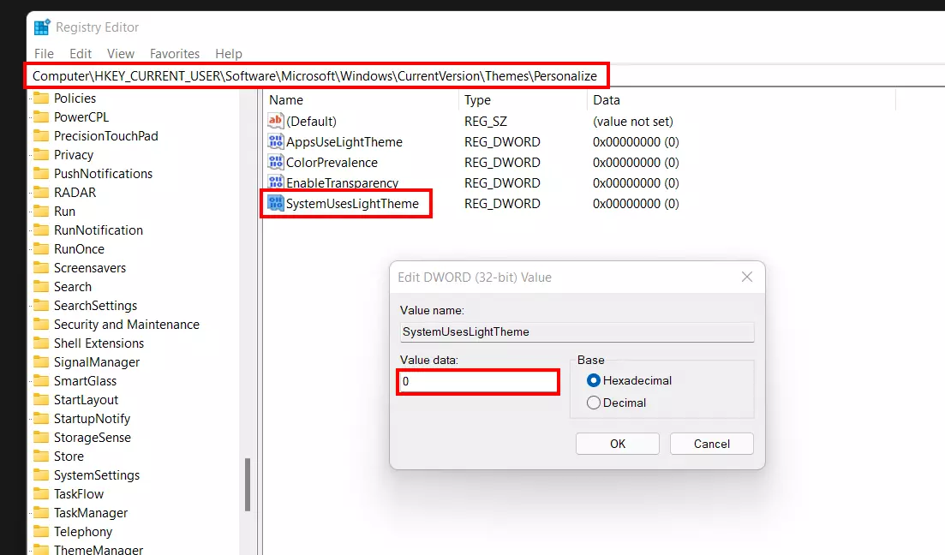
Task: Click the Search folder icon
Action: (41, 286)
